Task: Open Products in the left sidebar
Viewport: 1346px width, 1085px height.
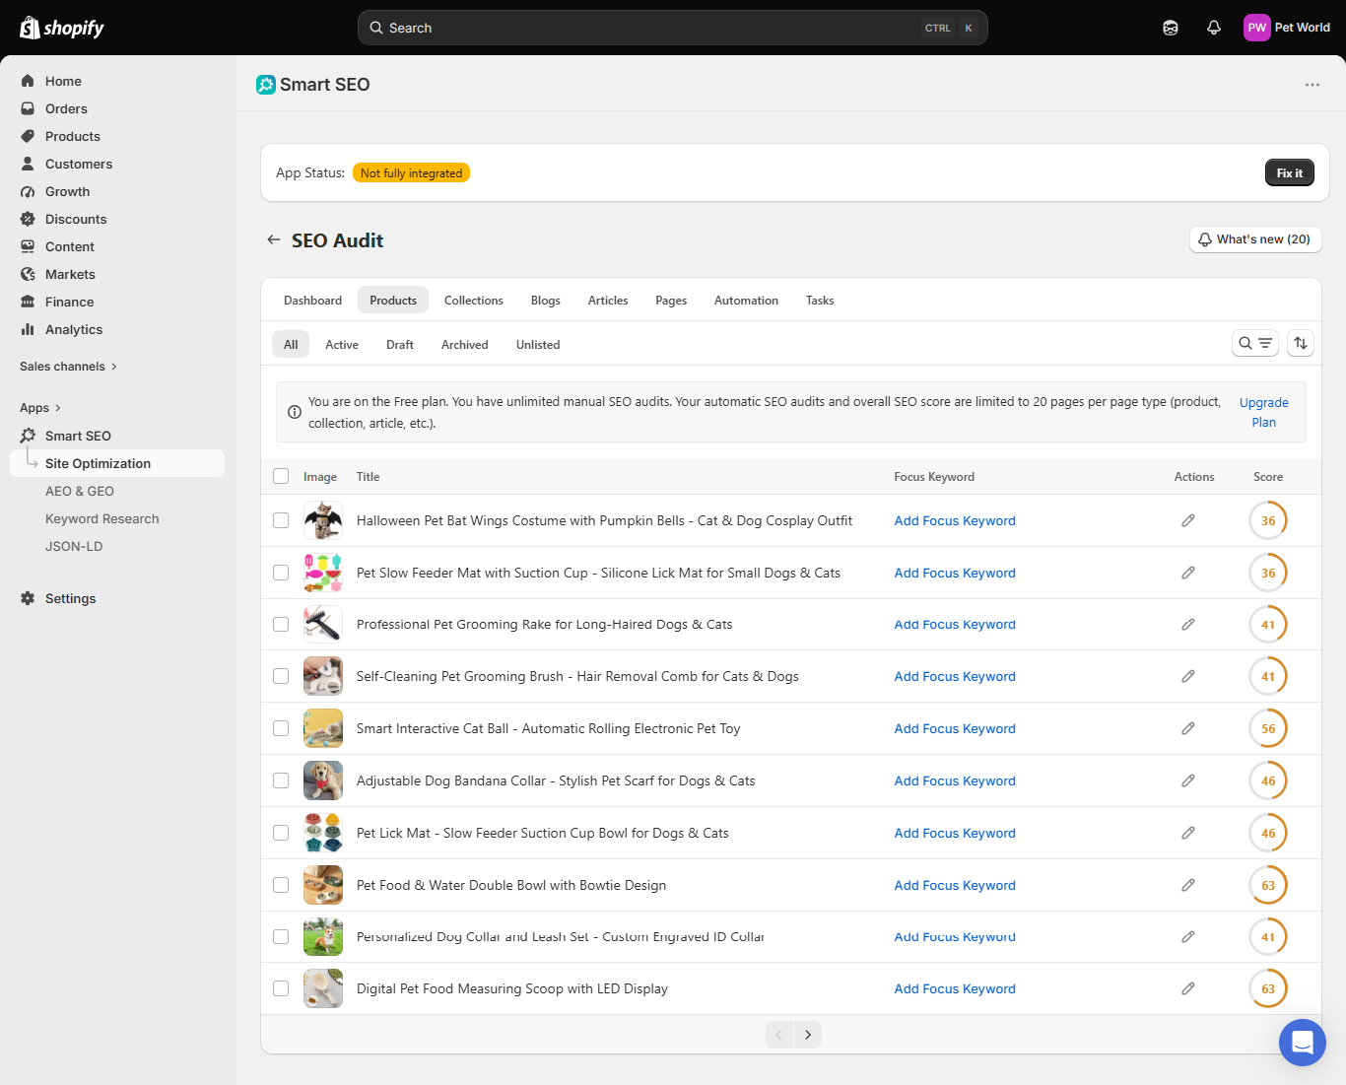Action: coord(73,136)
